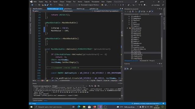The width and height of the screenshot is (195, 109).
Task: Click the Windows taskbar search box
Action: pos(52,107)
